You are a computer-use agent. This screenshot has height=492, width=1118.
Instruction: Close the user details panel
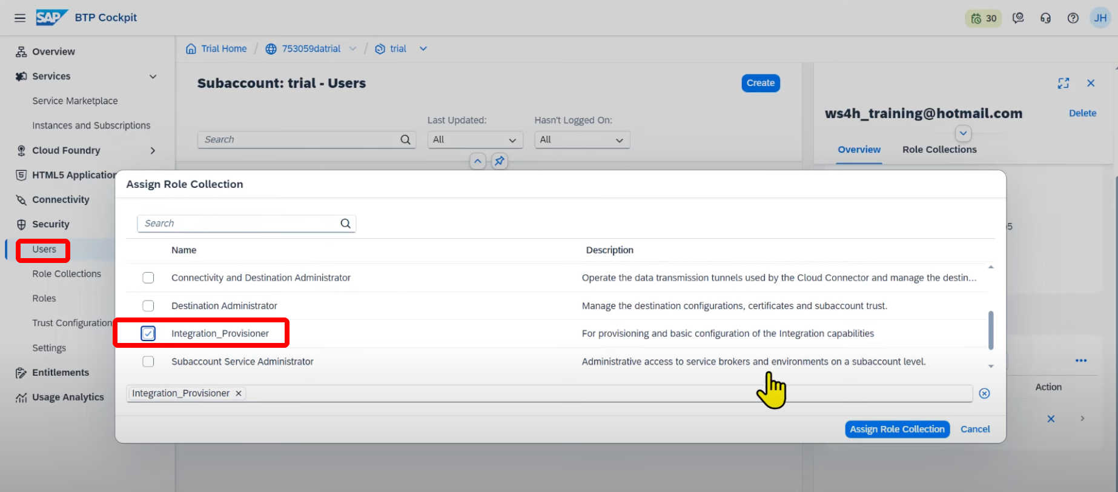(1091, 83)
